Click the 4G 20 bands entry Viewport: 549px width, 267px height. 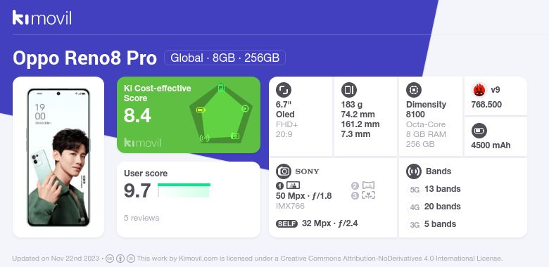(434, 207)
